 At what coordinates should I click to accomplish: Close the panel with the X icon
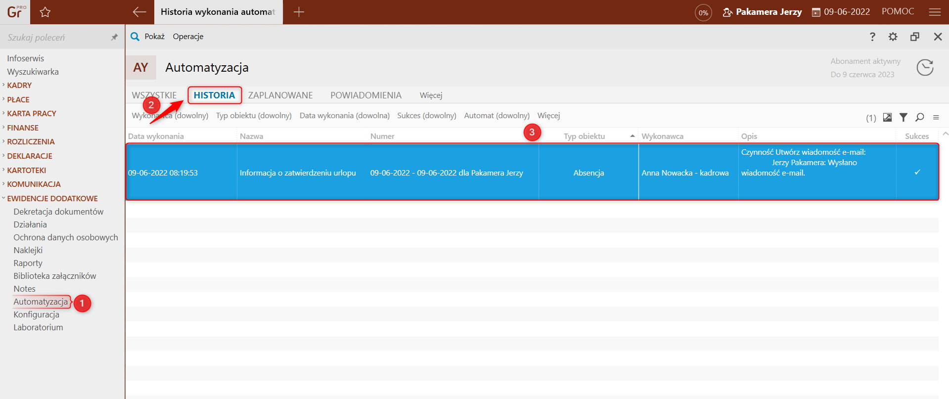938,37
